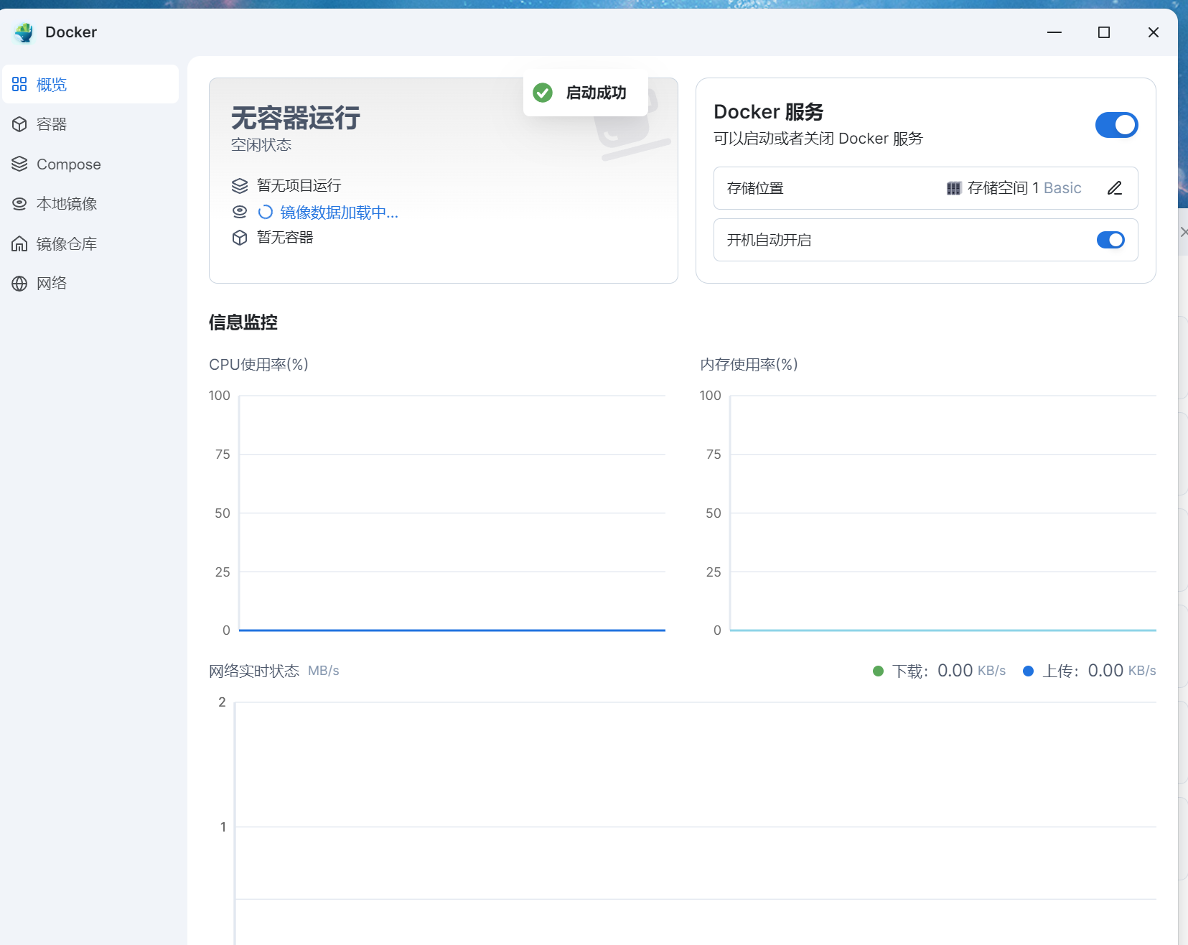Click the green 下载 legend dot
1188x945 pixels.
(x=877, y=670)
